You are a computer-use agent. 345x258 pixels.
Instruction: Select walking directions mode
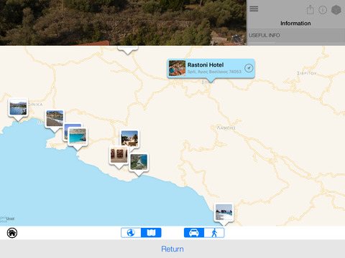(214, 233)
